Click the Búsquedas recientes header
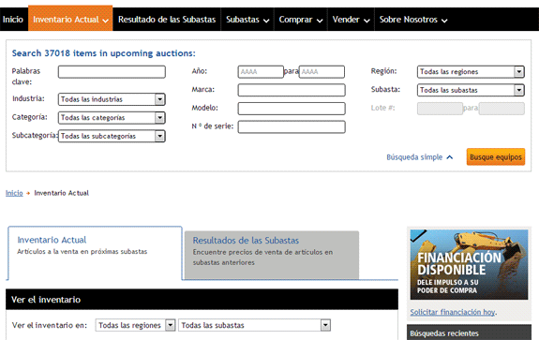The image size is (539, 340). pyautogui.click(x=469, y=333)
